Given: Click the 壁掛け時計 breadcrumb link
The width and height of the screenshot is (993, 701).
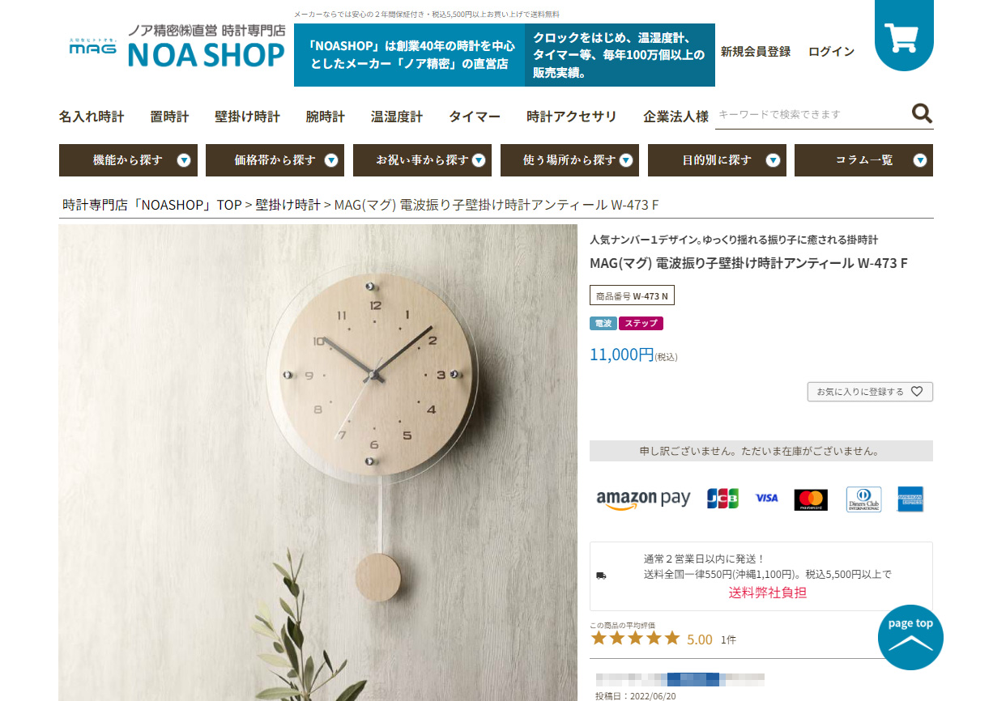Looking at the screenshot, I should pyautogui.click(x=288, y=205).
